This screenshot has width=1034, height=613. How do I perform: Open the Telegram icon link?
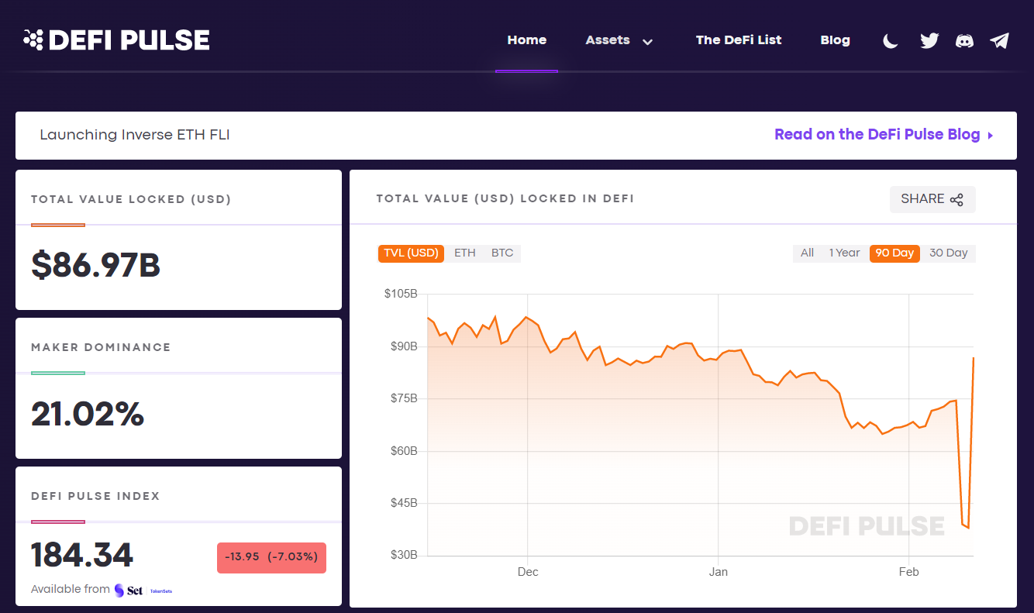1000,41
